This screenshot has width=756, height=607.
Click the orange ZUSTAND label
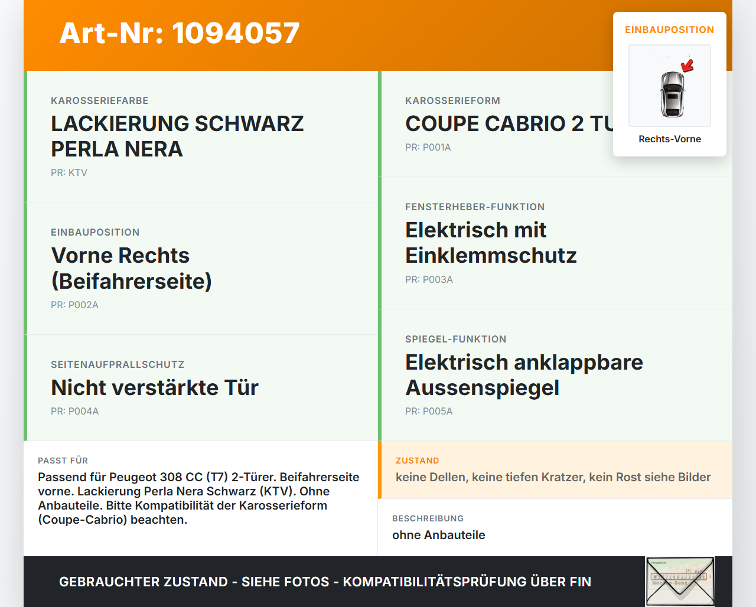point(418,461)
